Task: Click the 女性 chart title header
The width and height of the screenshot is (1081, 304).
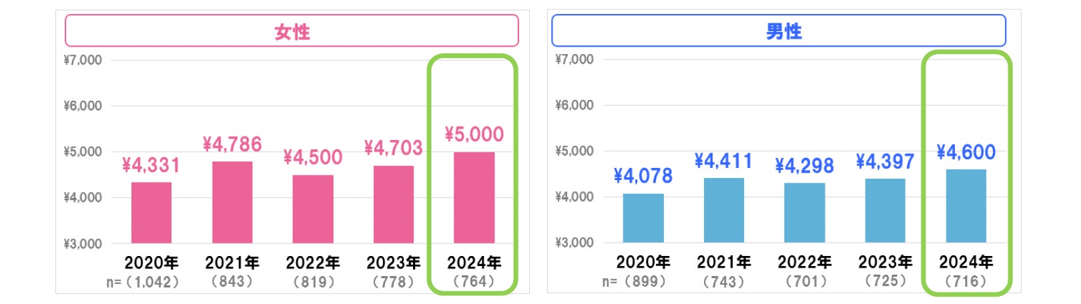Action: coord(292,31)
